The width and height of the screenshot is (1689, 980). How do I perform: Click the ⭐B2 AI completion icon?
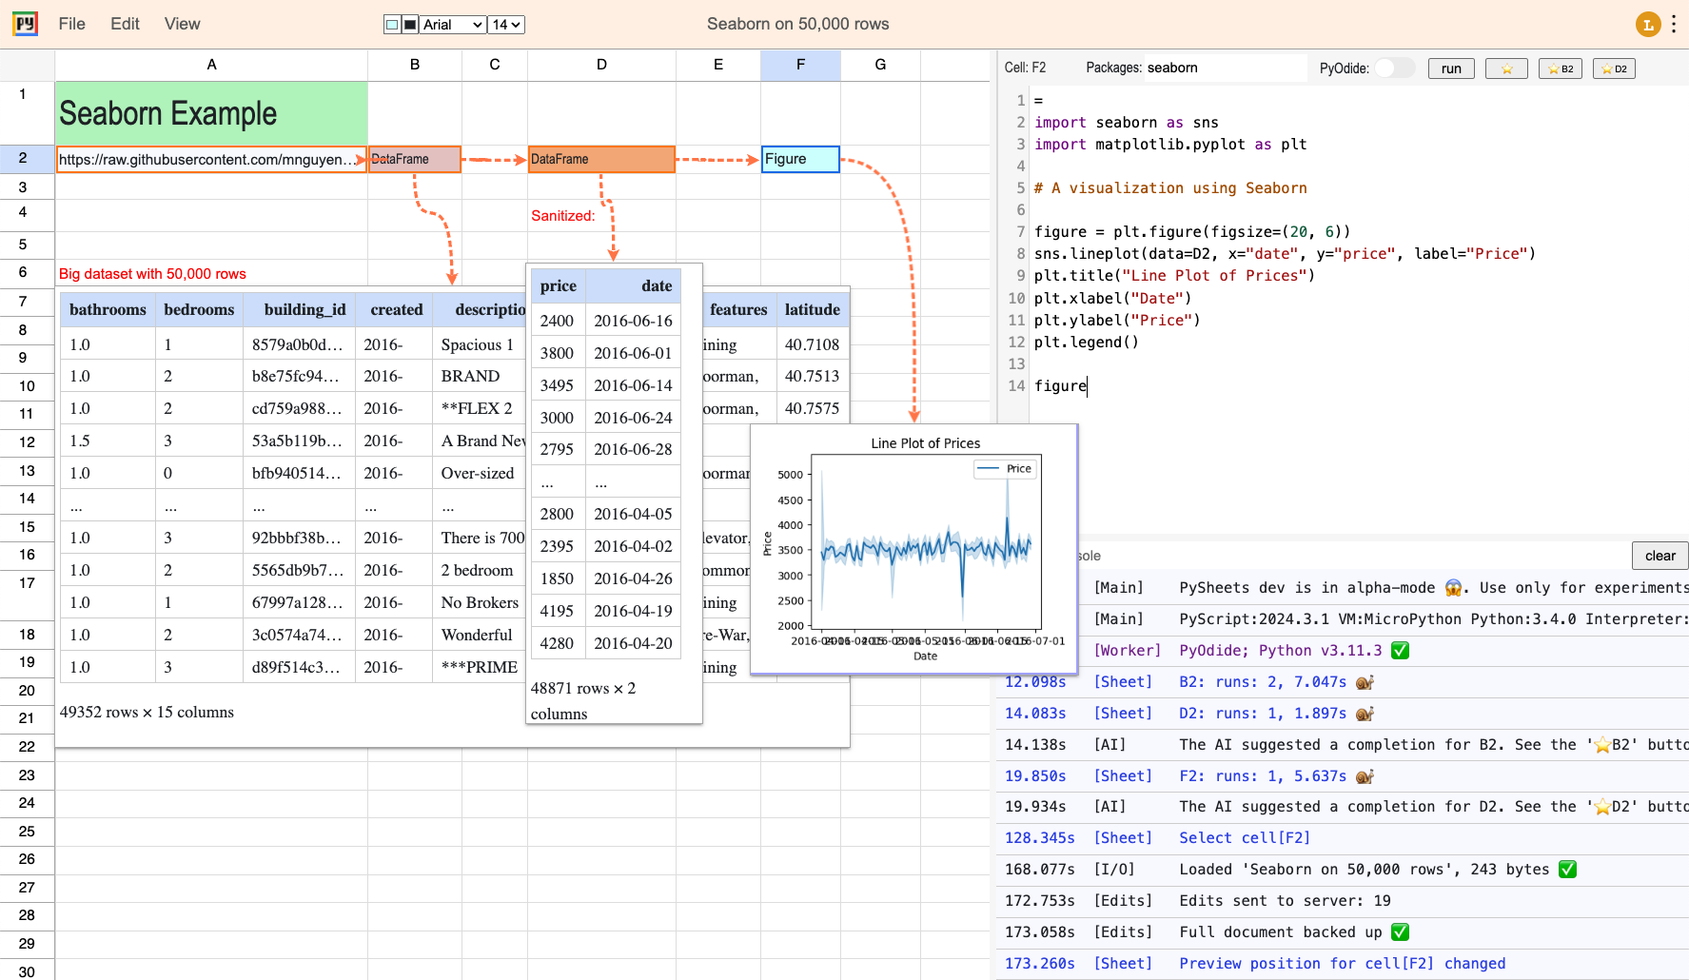coord(1560,68)
